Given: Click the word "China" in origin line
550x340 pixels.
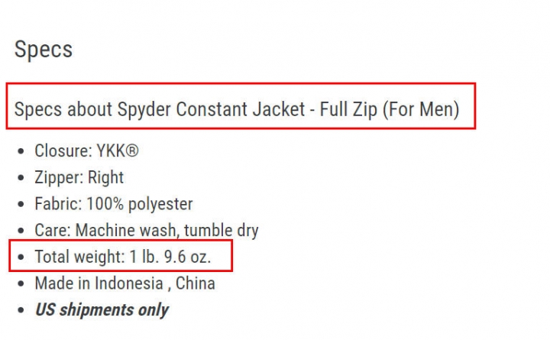Looking at the screenshot, I should [195, 283].
